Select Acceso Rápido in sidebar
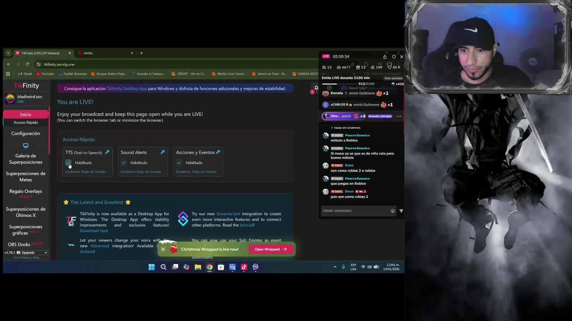 pos(25,123)
